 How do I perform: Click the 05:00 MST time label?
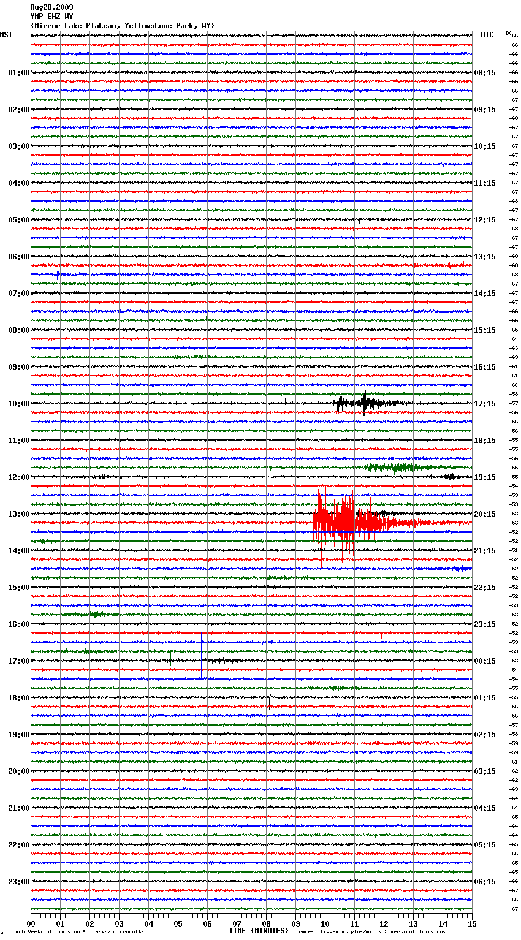19,220
